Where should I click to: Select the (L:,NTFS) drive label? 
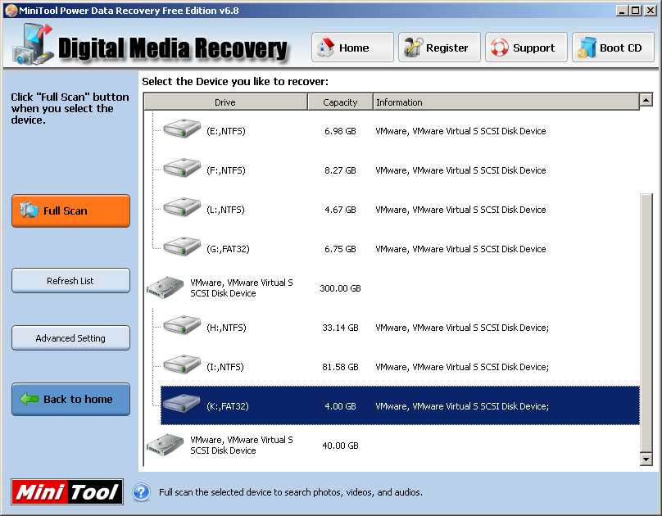pos(225,210)
